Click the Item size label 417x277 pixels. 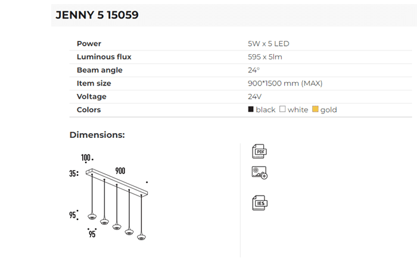tap(94, 83)
